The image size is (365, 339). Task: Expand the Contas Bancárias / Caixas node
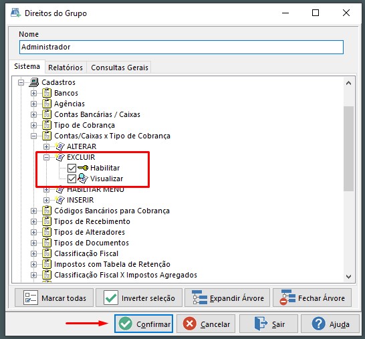(33, 114)
